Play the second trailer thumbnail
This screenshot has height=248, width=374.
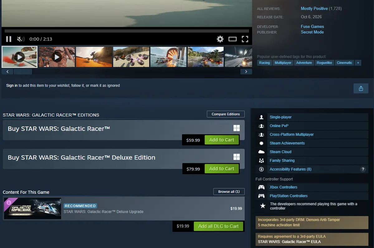(57, 57)
